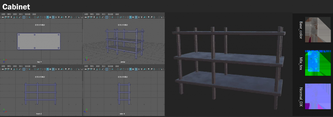Open the 渲染器 menu in the front panel
The height and width of the screenshot is (117, 333).
click(x=27, y=66)
